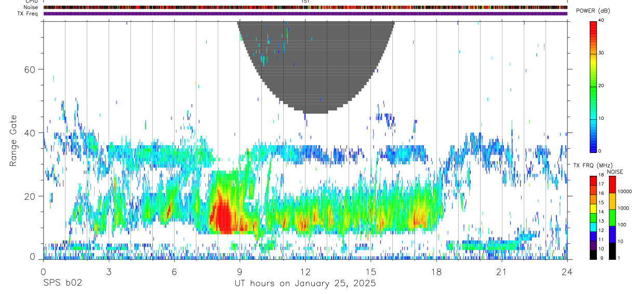The width and height of the screenshot is (638, 294).
Task: Click the 11 label on TX frequency scale
Action: pyautogui.click(x=601, y=240)
